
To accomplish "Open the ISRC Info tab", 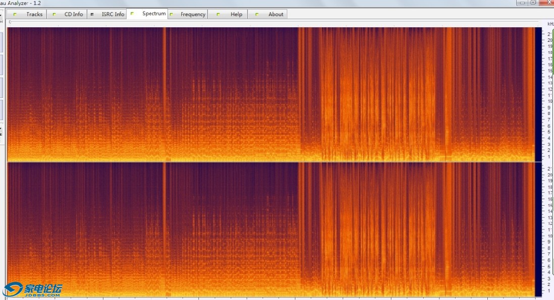I will [x=113, y=14].
